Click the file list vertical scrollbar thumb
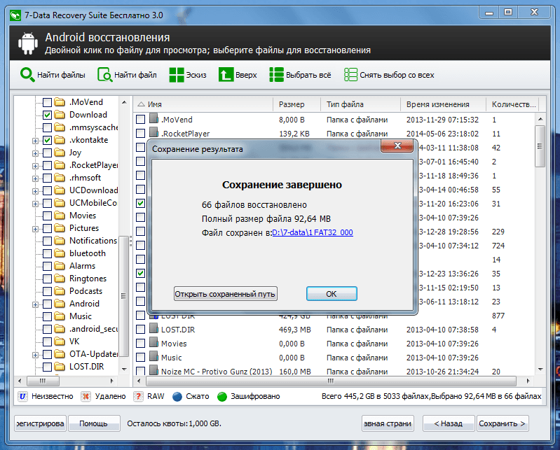The height and width of the screenshot is (450, 560). (x=540, y=146)
